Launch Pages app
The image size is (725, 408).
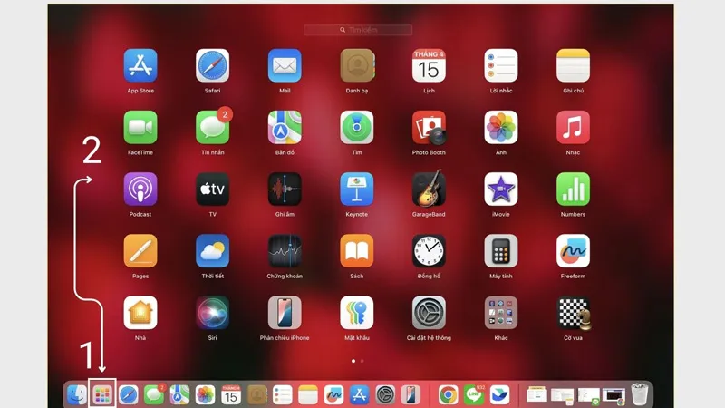tap(140, 251)
